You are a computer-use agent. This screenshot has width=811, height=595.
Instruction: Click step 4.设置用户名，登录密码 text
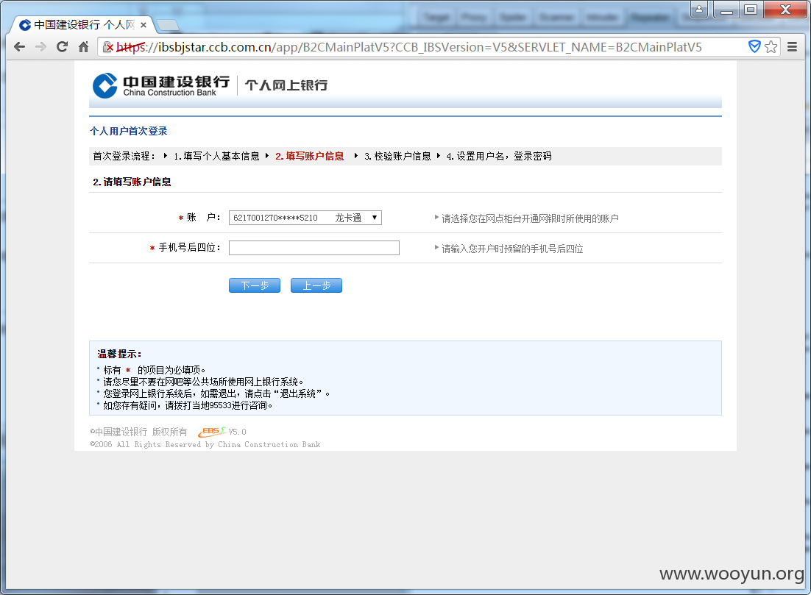pyautogui.click(x=499, y=156)
